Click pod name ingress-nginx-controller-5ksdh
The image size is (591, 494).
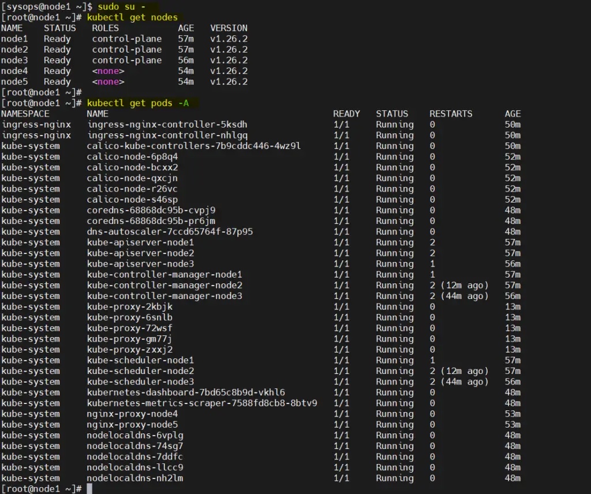click(x=169, y=125)
